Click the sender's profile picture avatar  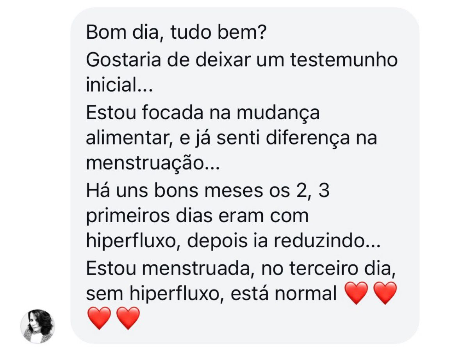[x=37, y=326]
